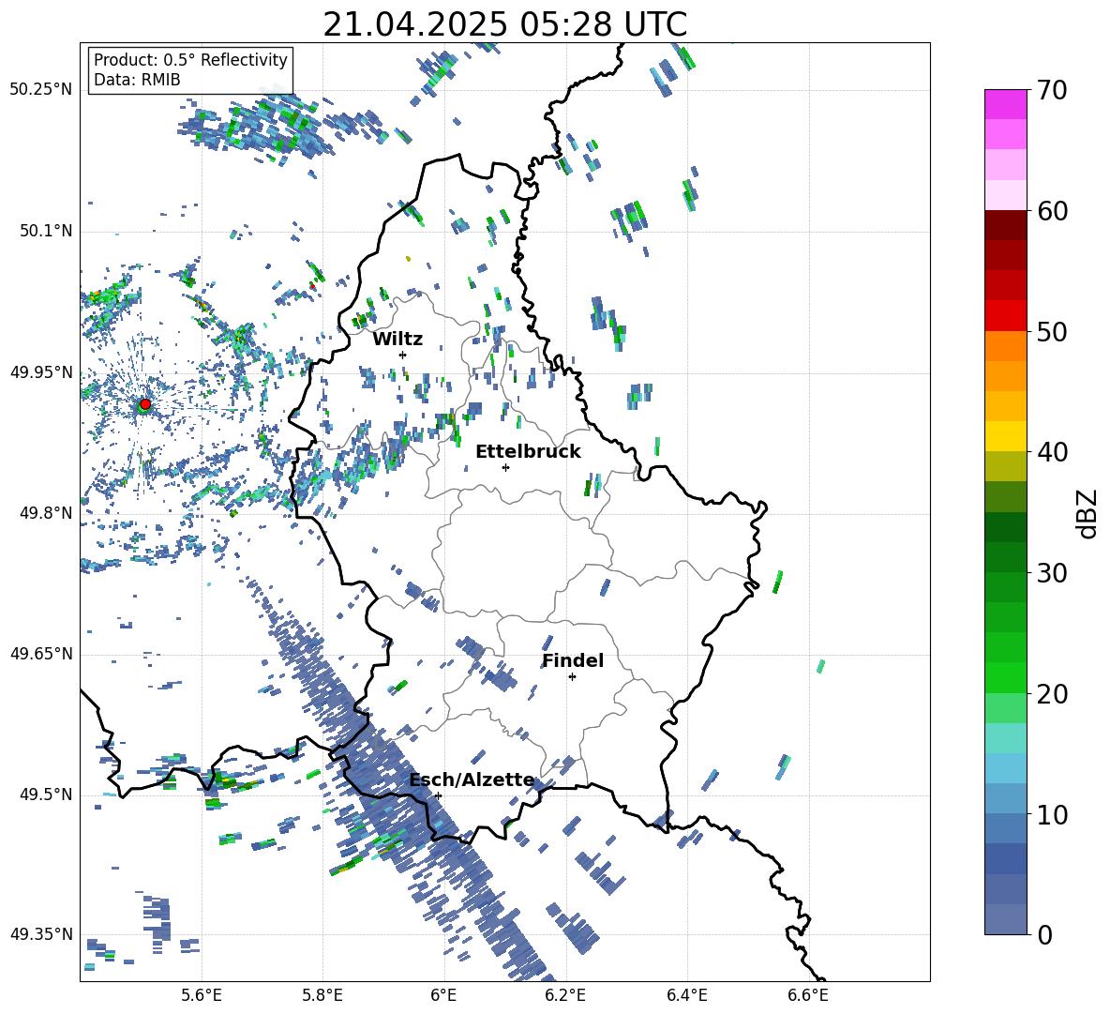Click the 49.95°N latitude label
The width and height of the screenshot is (1110, 1014).
click(40, 372)
